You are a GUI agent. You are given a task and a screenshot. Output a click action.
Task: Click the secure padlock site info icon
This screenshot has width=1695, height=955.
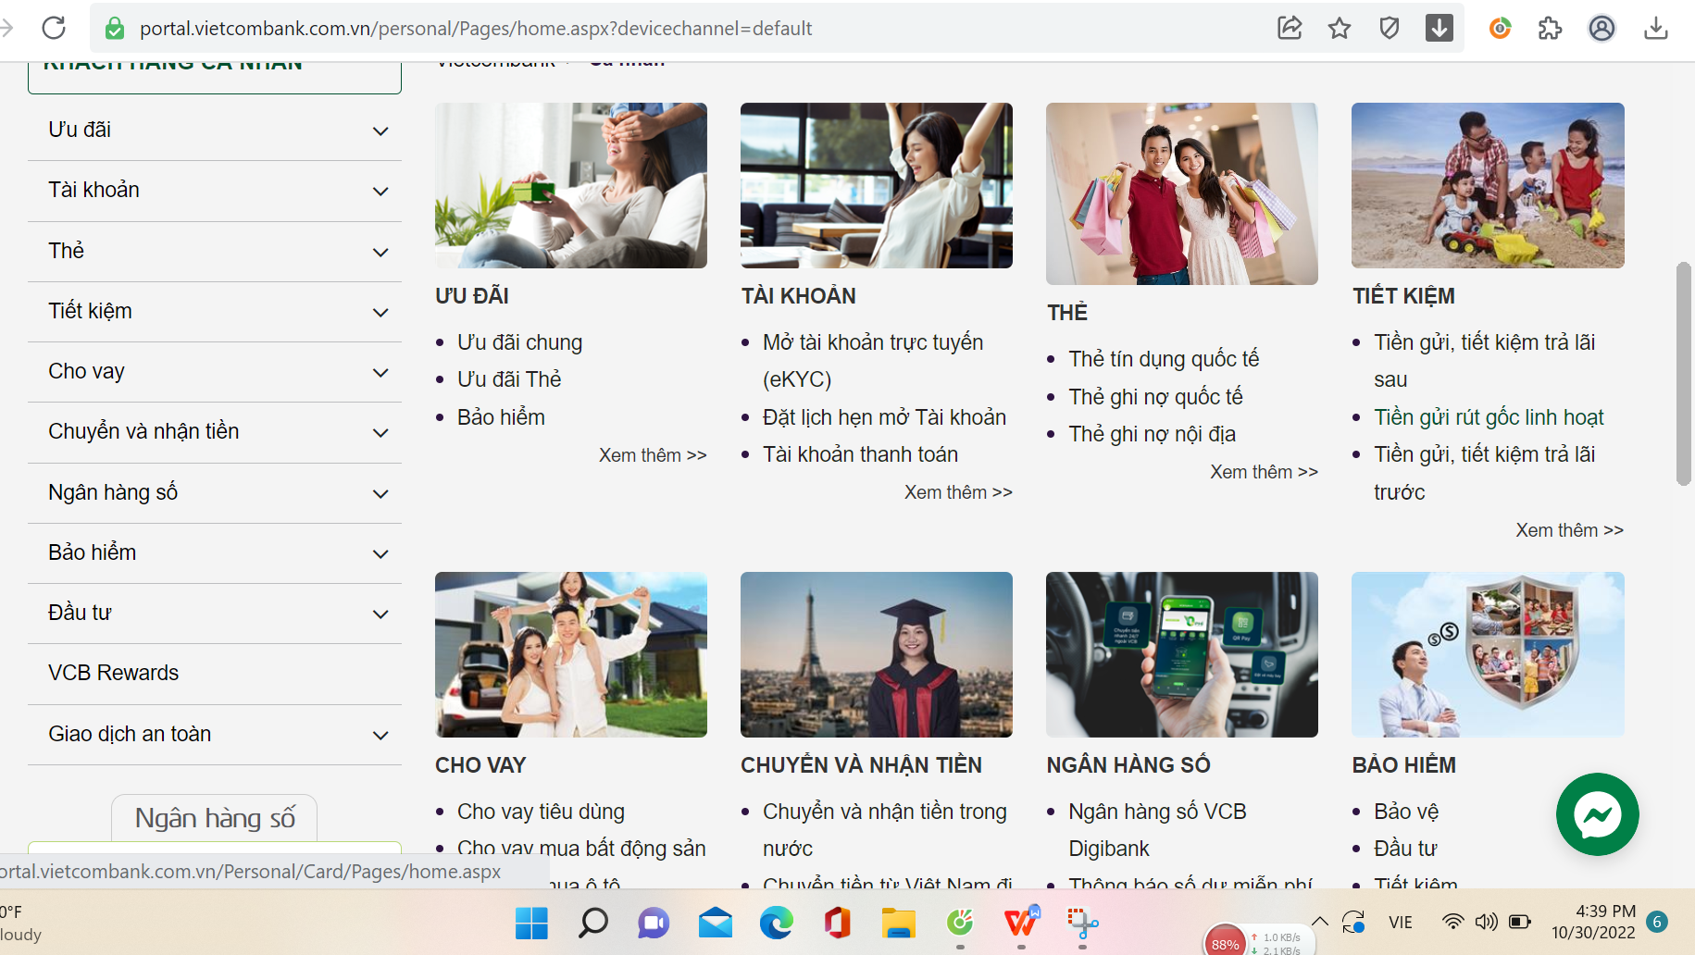click(x=115, y=29)
